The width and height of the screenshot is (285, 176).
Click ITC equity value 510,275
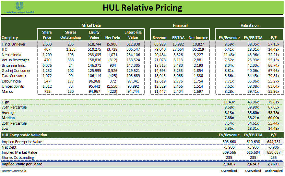tap(94, 49)
